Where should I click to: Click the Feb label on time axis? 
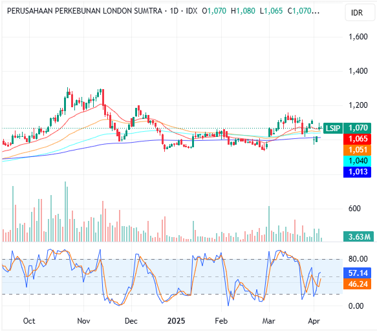coord(221,321)
